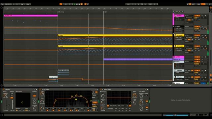Click Chorus hot-swap preset icon
212x119 pixels.
(34, 89)
